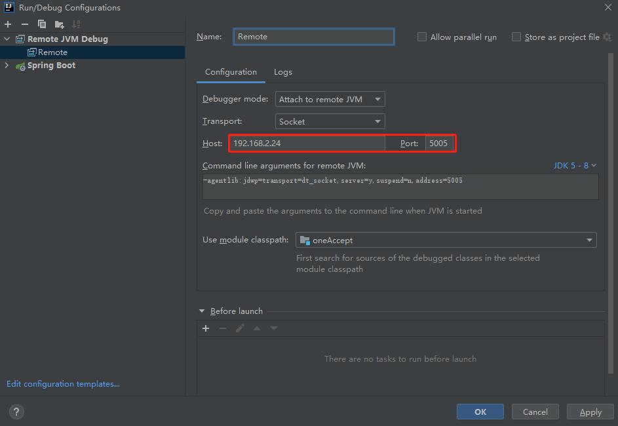The width and height of the screenshot is (618, 426).
Task: Toggle Store as project file
Action: coord(516,37)
